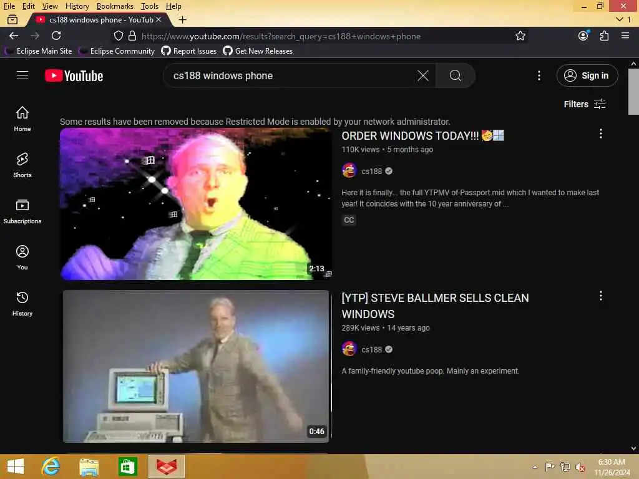This screenshot has height=479, width=639.
Task: Open the Windows Start button
Action: [16, 467]
